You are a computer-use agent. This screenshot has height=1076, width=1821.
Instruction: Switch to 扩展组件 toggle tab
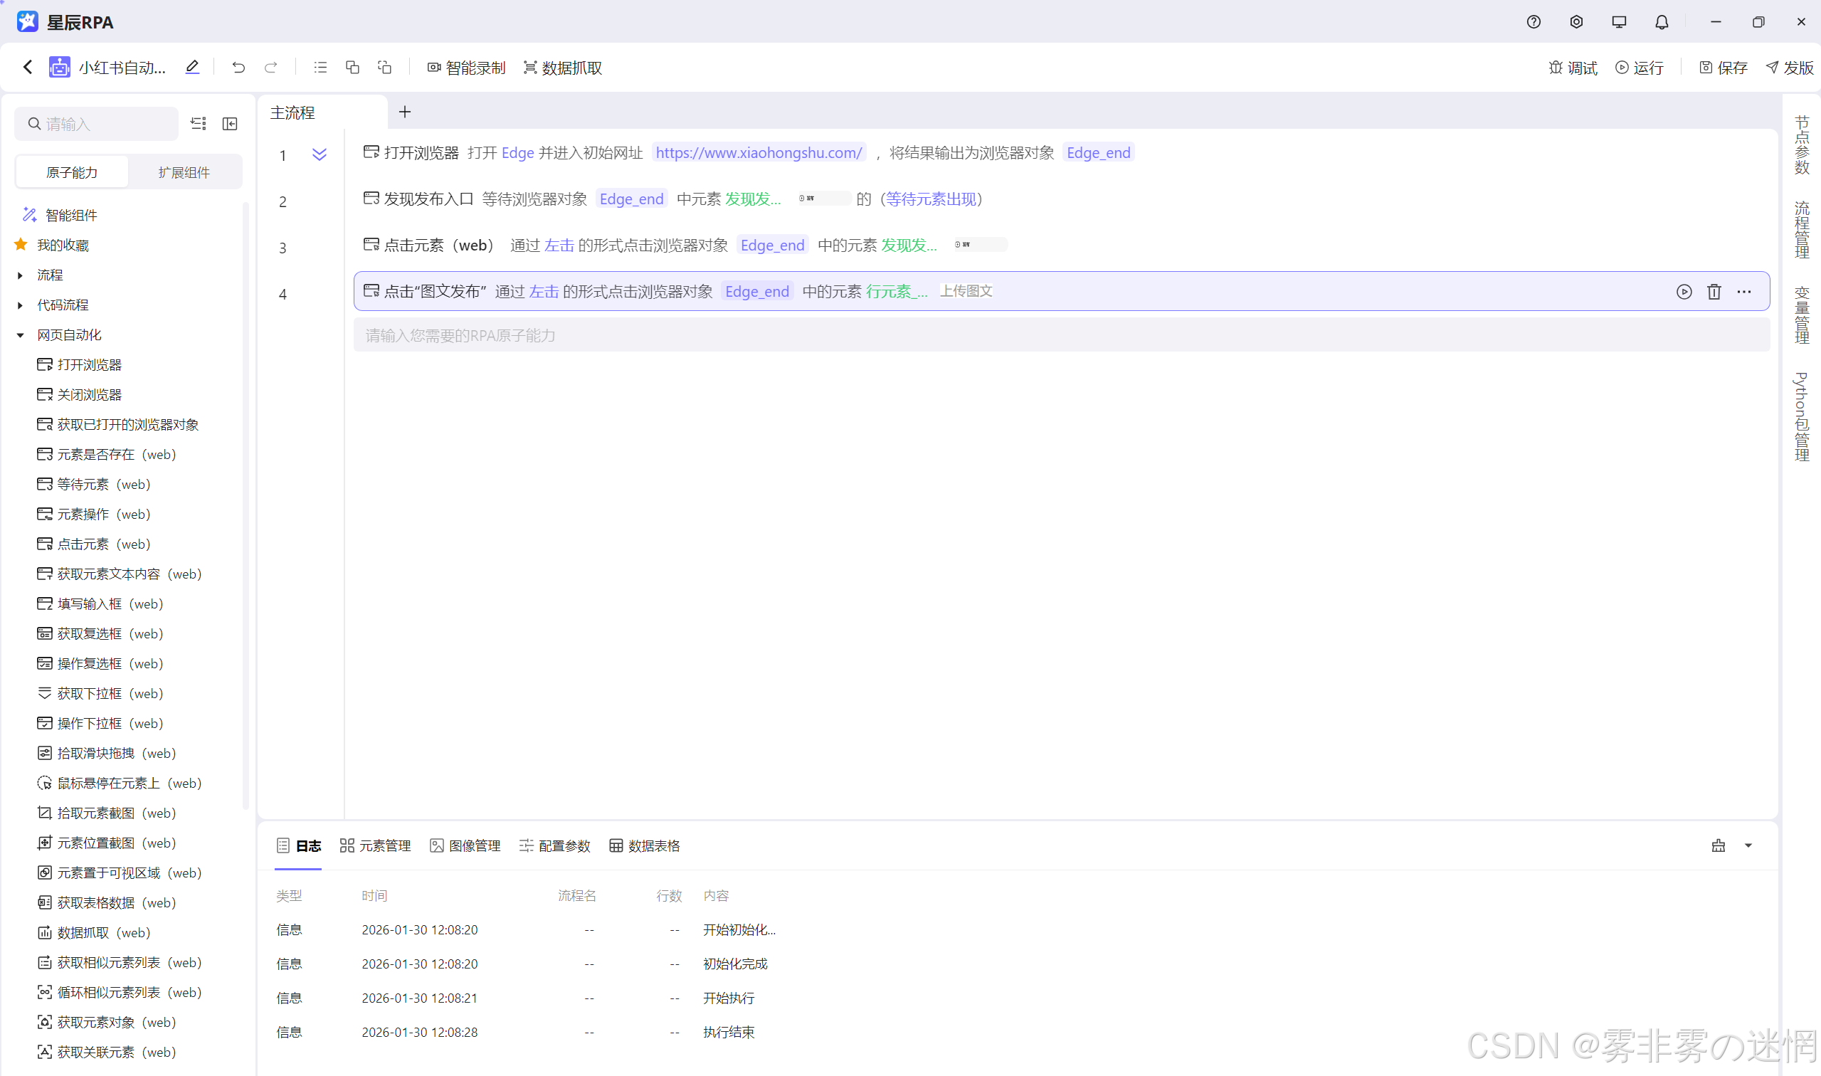(x=184, y=172)
